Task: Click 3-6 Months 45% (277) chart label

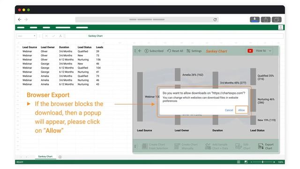Action: click(x=233, y=83)
